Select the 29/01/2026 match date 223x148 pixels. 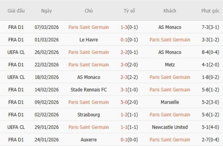[47, 127]
